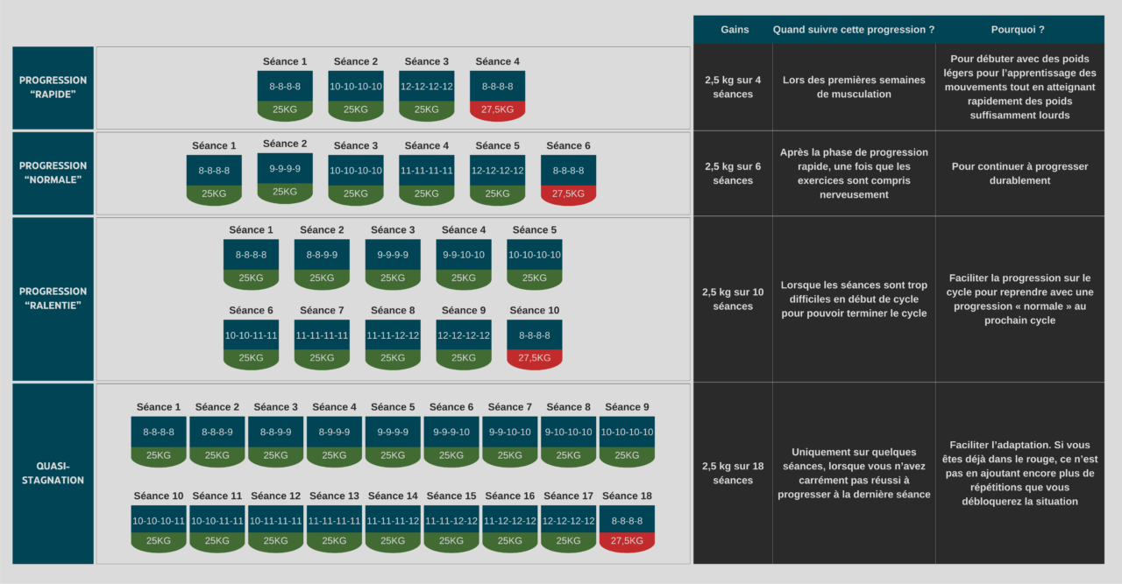Select the QUASI-STAGNATION row label

pos(53,473)
